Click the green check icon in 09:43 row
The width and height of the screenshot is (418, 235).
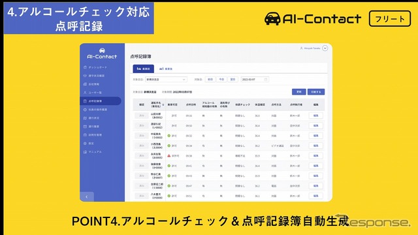pyautogui.click(x=169, y=176)
